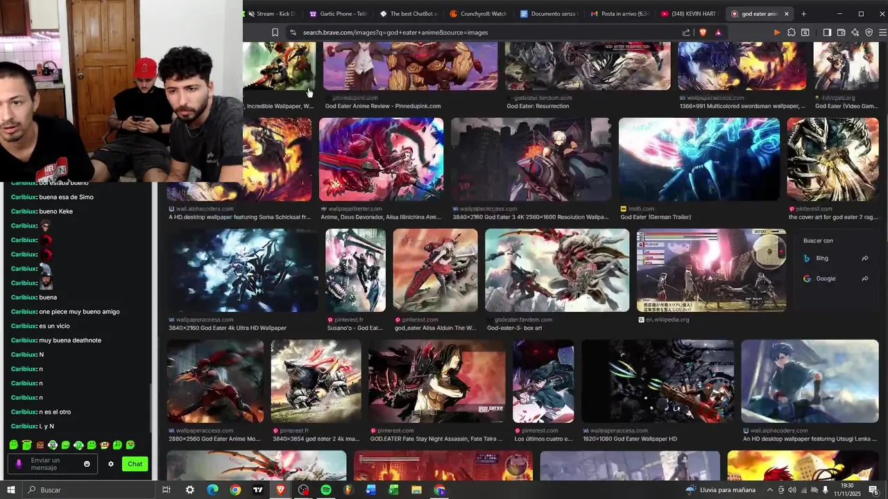The width and height of the screenshot is (888, 499).
Task: Open File Explorer from the taskbar
Action: [416, 490]
